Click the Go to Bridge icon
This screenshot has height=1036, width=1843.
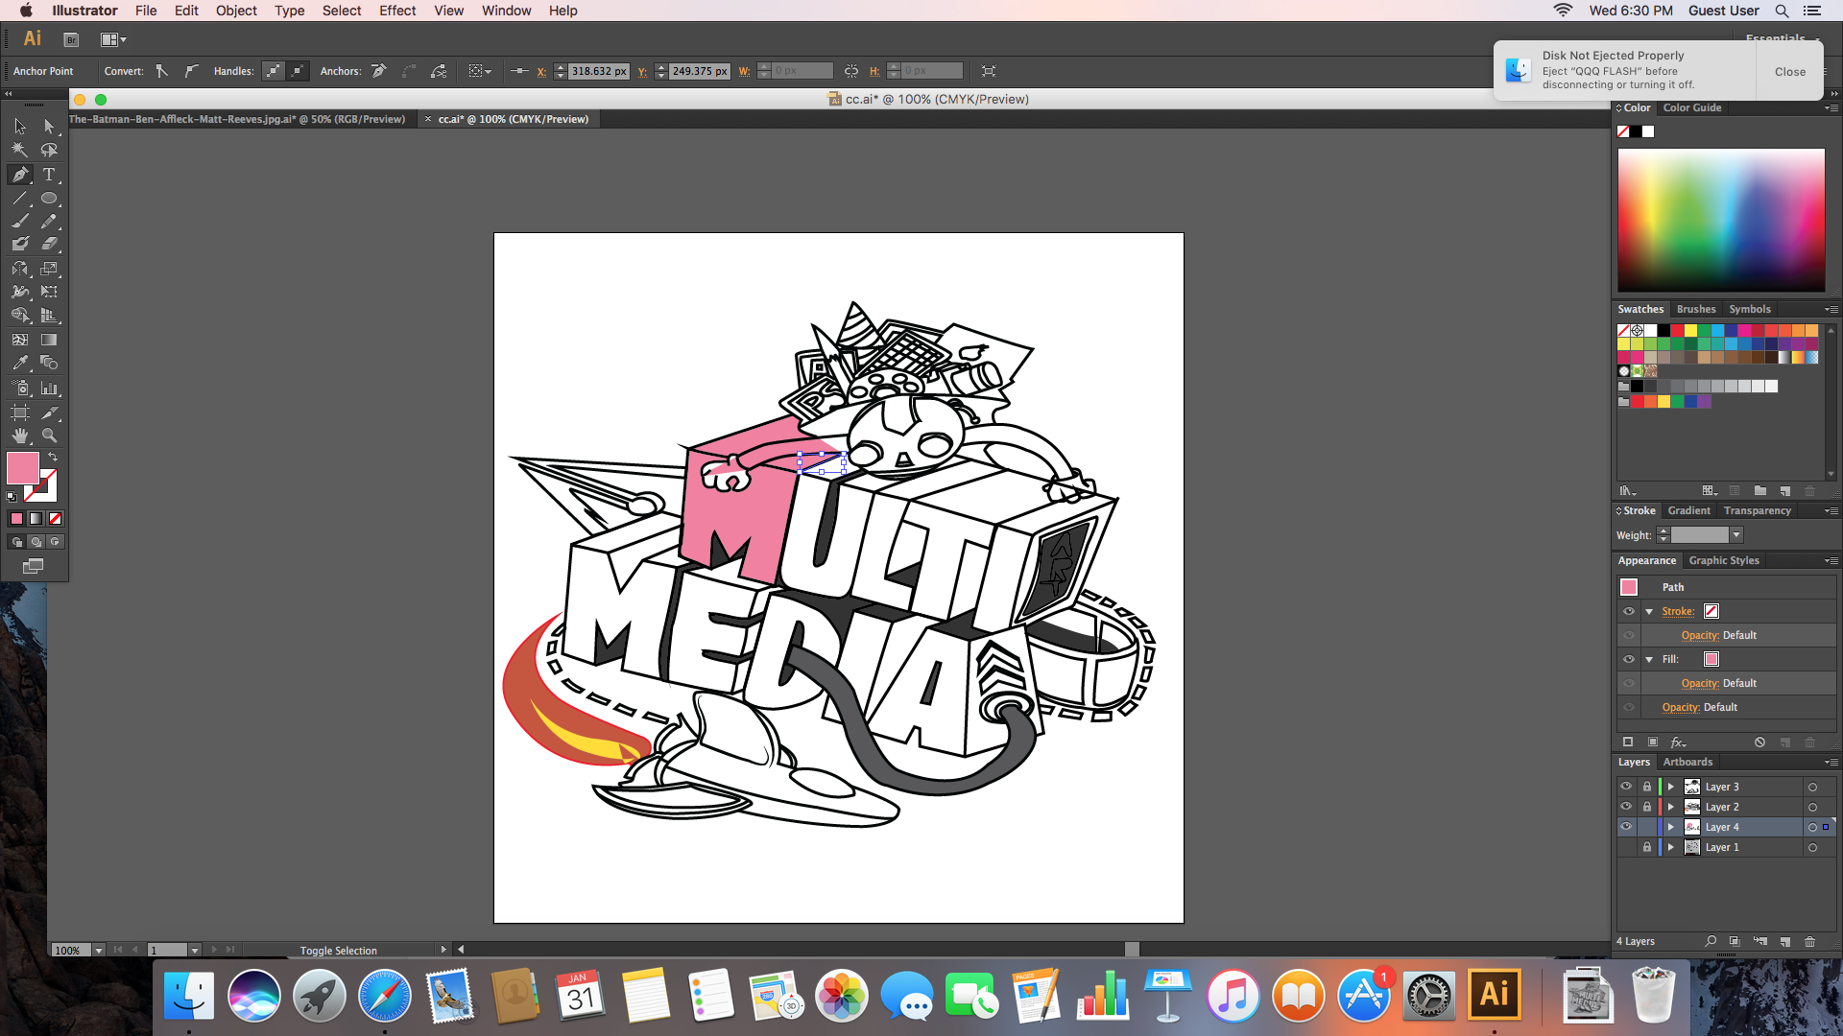[x=71, y=39]
